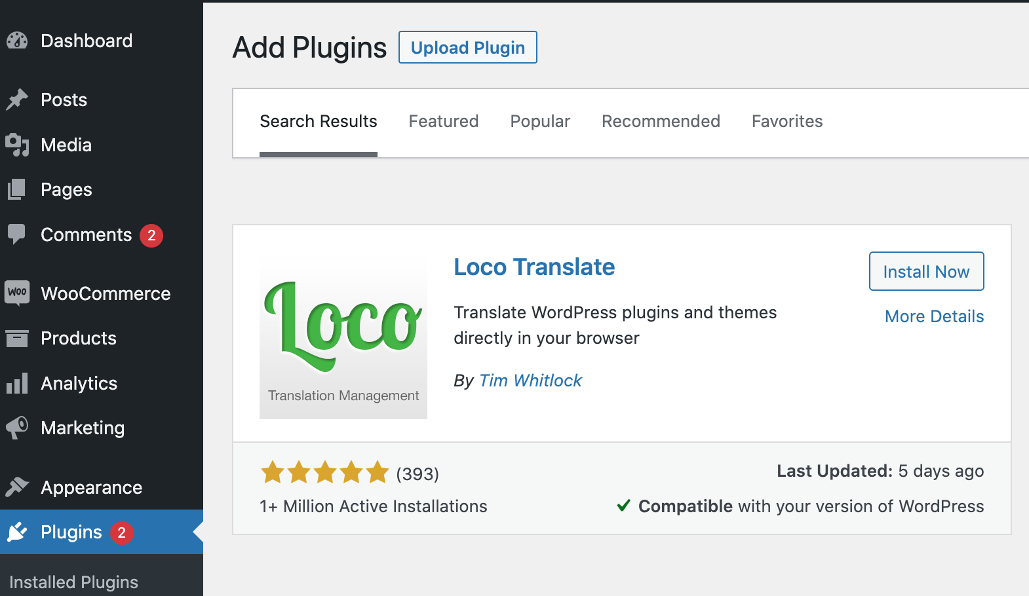Viewport: 1029px width, 596px height.
Task: Click 'Compatible with your version of WordPress' text
Action: pos(811,506)
